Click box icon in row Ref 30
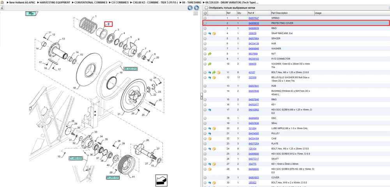 214,183
